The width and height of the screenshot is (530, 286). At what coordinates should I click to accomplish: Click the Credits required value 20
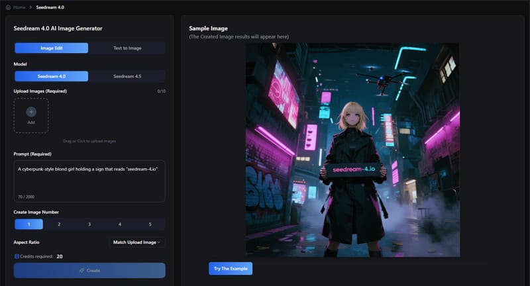[x=60, y=256]
